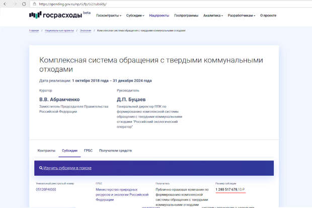Viewport: 312px width, 208px height.
Task: Click the leader name Д.П. Буцаев
Action: tap(131, 99)
